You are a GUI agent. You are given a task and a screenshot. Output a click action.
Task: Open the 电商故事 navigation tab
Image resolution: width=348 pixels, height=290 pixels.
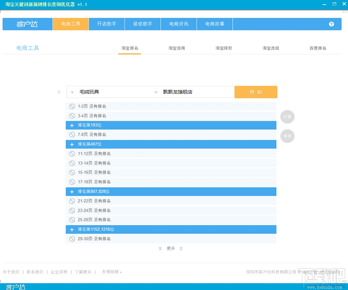coord(215,24)
